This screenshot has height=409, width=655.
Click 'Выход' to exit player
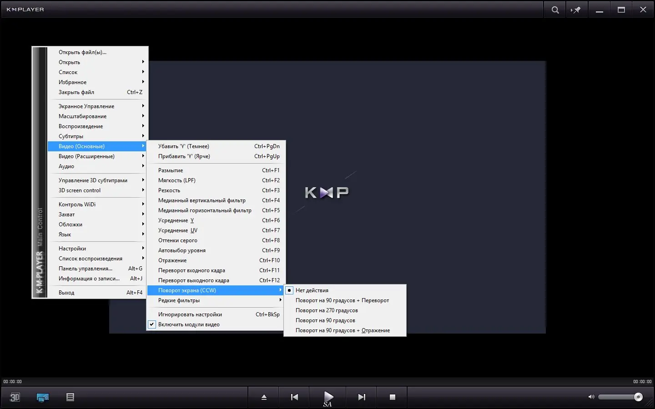click(x=97, y=293)
